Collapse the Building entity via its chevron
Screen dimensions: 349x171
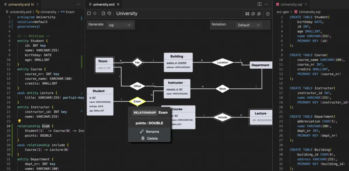point(185,57)
